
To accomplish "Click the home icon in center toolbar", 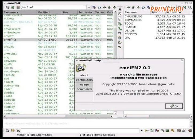I will click(120, 9).
